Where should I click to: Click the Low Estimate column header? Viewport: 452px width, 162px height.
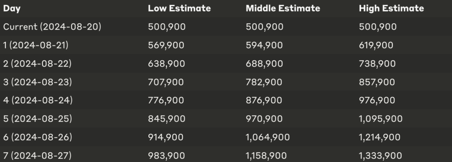(x=179, y=8)
